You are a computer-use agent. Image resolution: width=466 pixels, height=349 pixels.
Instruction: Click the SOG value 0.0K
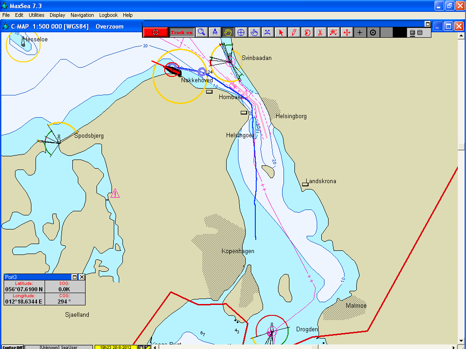[x=64, y=289]
